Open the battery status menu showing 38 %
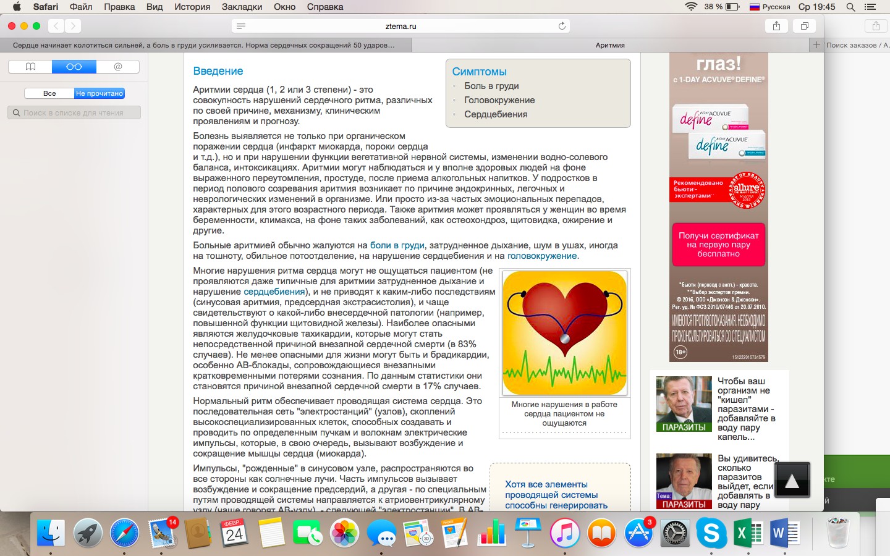The width and height of the screenshot is (890, 556). tap(722, 7)
